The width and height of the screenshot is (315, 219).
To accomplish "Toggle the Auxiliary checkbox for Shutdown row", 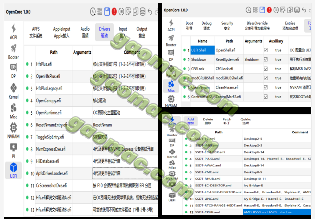I will click(266, 59).
